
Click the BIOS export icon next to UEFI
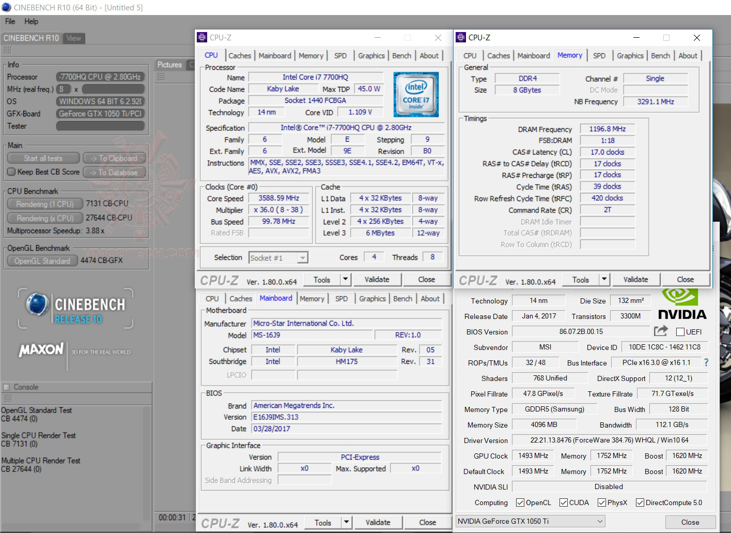[661, 331]
